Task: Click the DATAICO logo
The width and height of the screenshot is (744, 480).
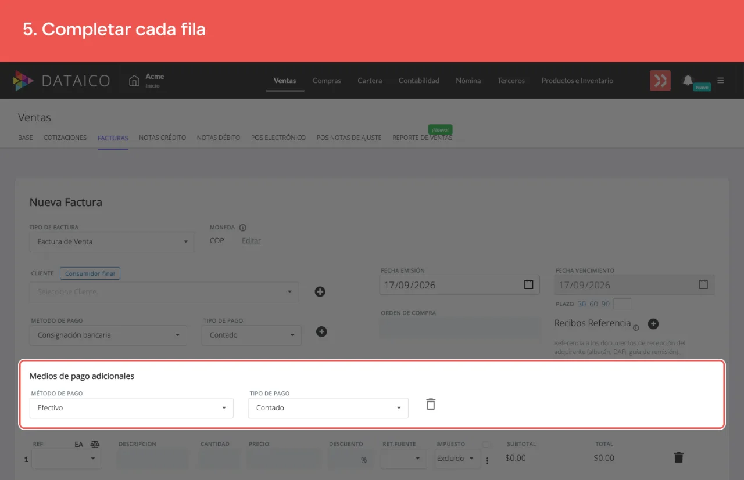Action: [x=61, y=81]
